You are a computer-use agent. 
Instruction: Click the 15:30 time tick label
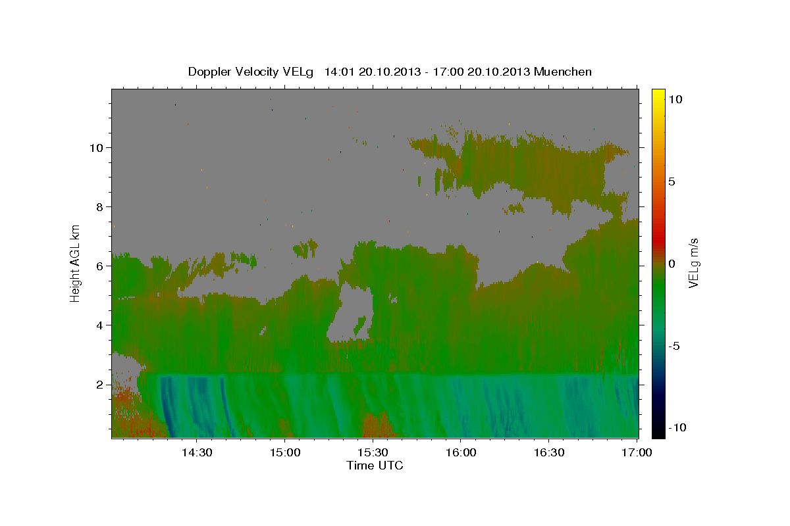[373, 452]
